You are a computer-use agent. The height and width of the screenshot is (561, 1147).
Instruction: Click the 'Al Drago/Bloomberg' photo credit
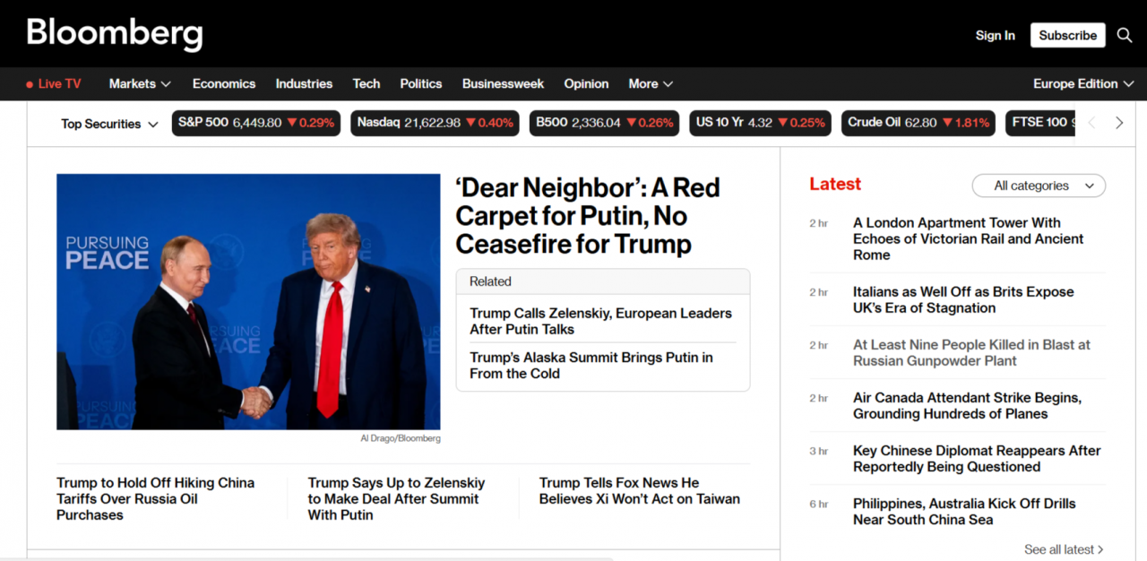click(401, 438)
